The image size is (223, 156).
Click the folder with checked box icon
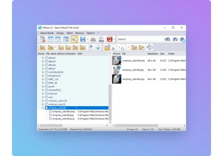[x=134, y=47]
